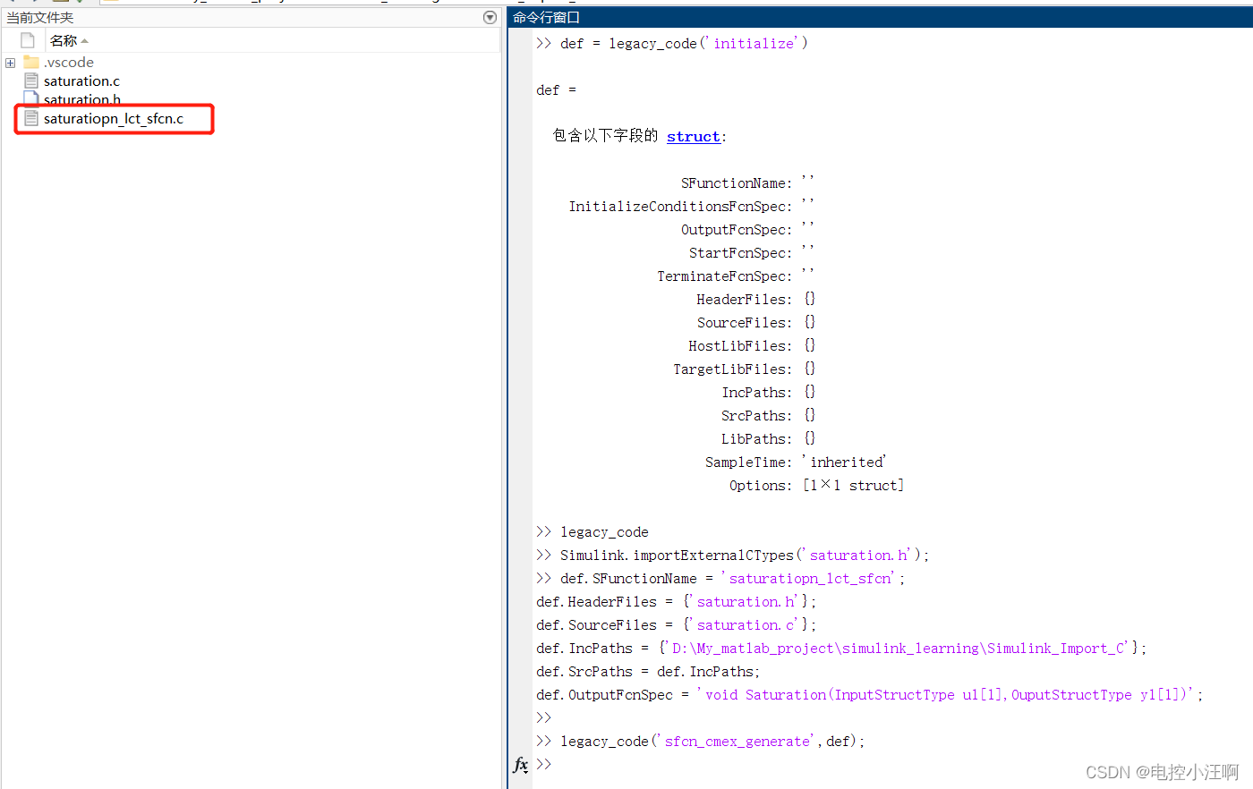The width and height of the screenshot is (1253, 789).
Task: Open the struct documentation hyperlink
Action: pos(693,136)
